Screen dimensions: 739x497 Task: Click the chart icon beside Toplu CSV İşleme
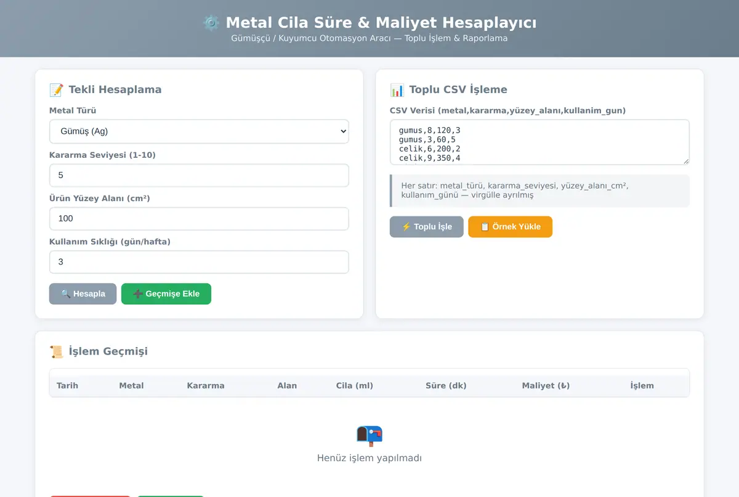click(x=397, y=90)
